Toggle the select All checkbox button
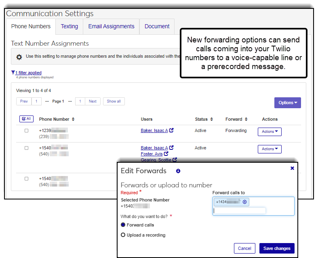This screenshot has width=318, height=258. click(26, 119)
